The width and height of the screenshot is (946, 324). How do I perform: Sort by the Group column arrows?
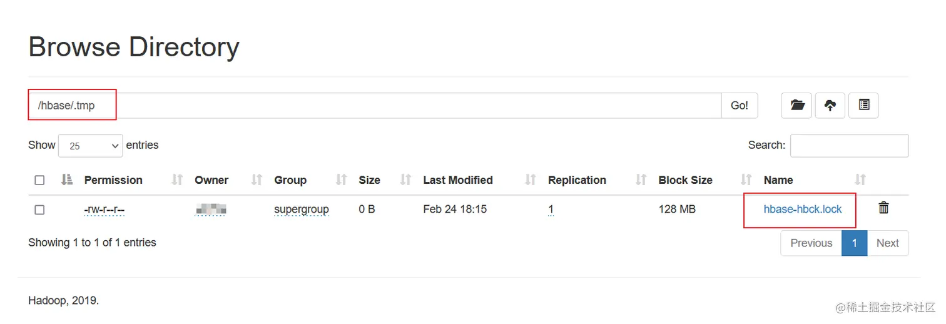pyautogui.click(x=341, y=180)
